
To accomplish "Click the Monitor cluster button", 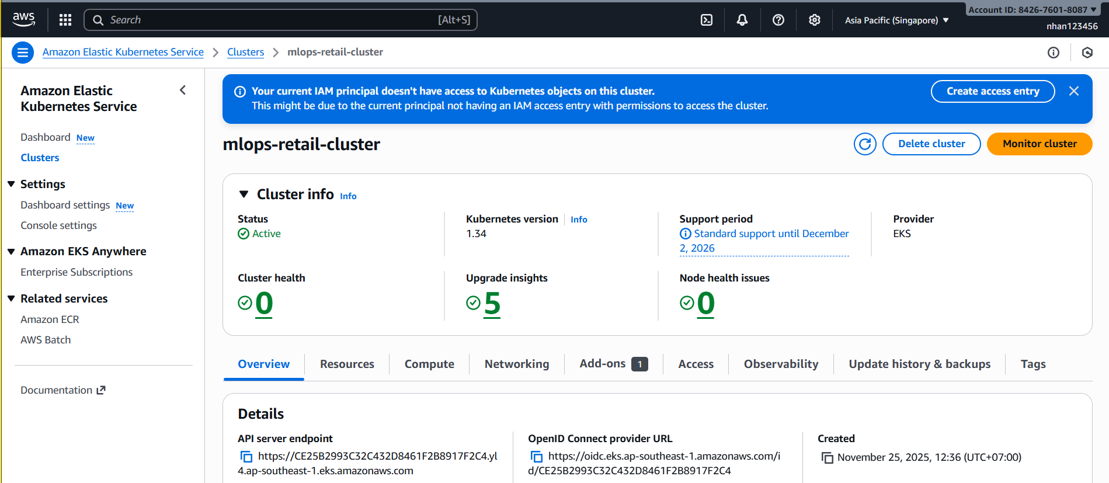I will click(1039, 144).
